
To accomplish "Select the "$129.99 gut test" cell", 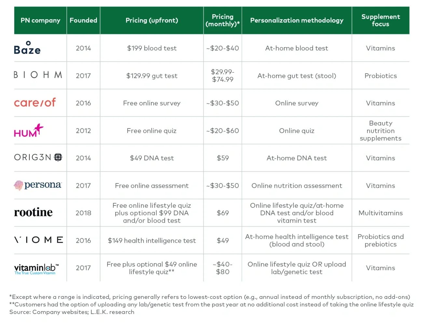I will click(152, 76).
